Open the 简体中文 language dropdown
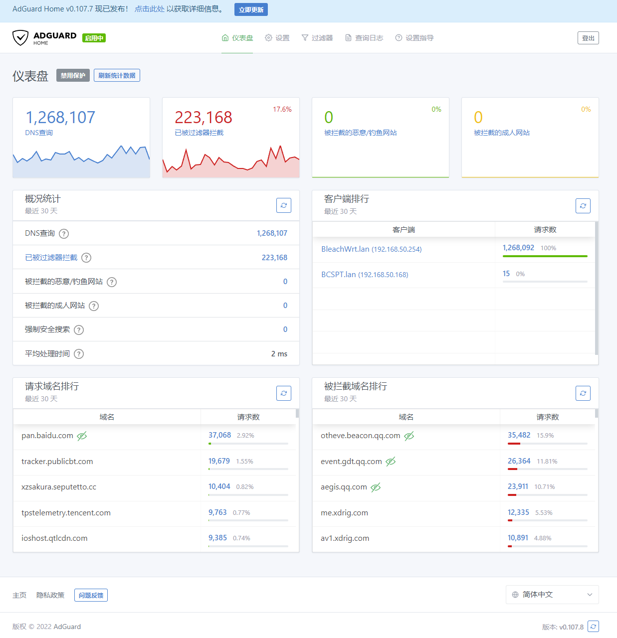 (552, 595)
